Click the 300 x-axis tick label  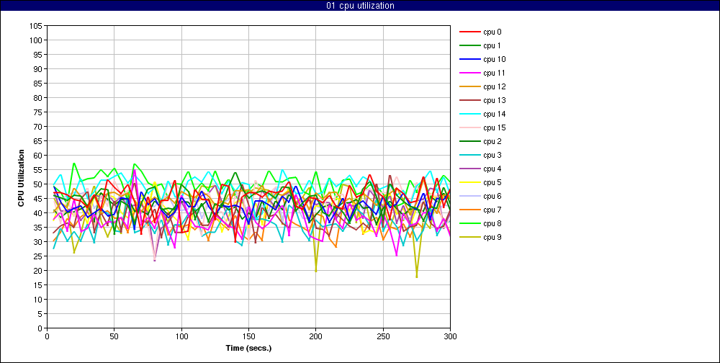tap(450, 336)
